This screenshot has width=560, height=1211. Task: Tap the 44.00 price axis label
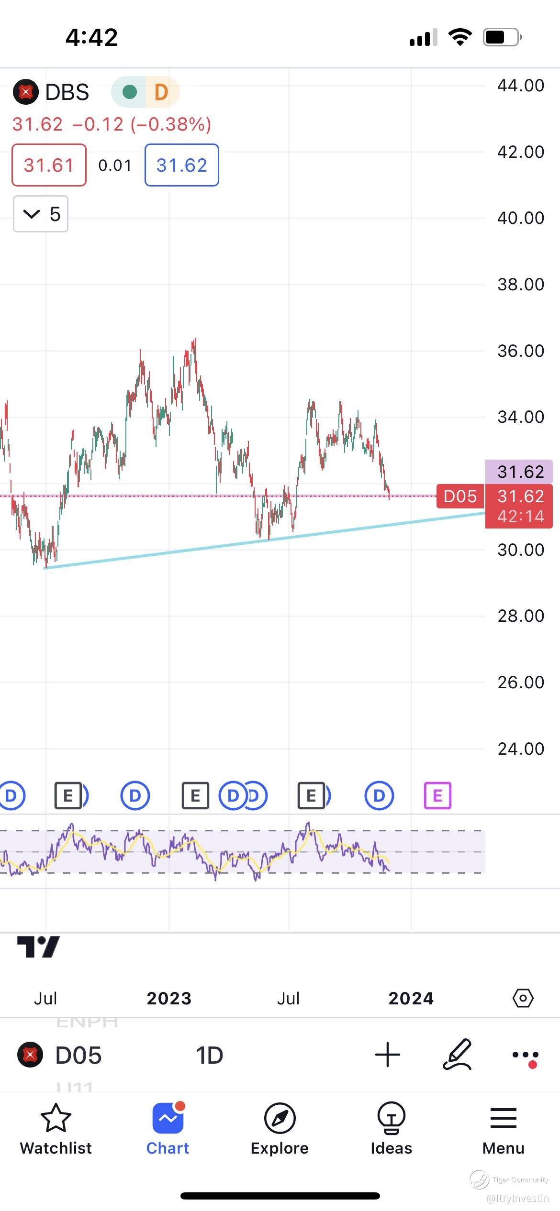point(521,86)
